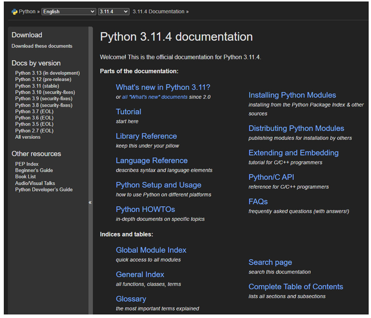Select Python 3.11 (stable) docs
Viewport: 371px width, 318px height.
[x=37, y=86]
